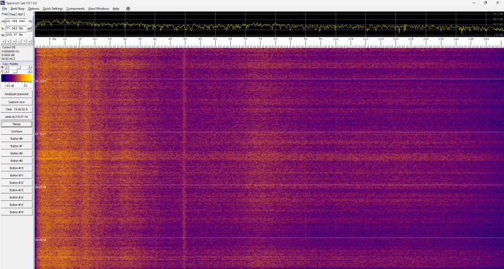Click Button #15

coord(16,205)
